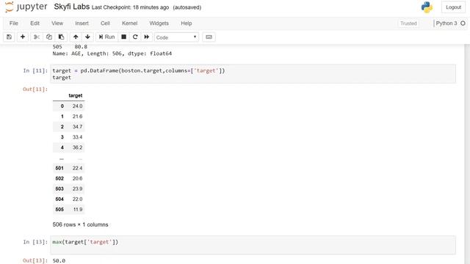Click table value 11.9
This screenshot has width=470, height=264.
pos(78,209)
